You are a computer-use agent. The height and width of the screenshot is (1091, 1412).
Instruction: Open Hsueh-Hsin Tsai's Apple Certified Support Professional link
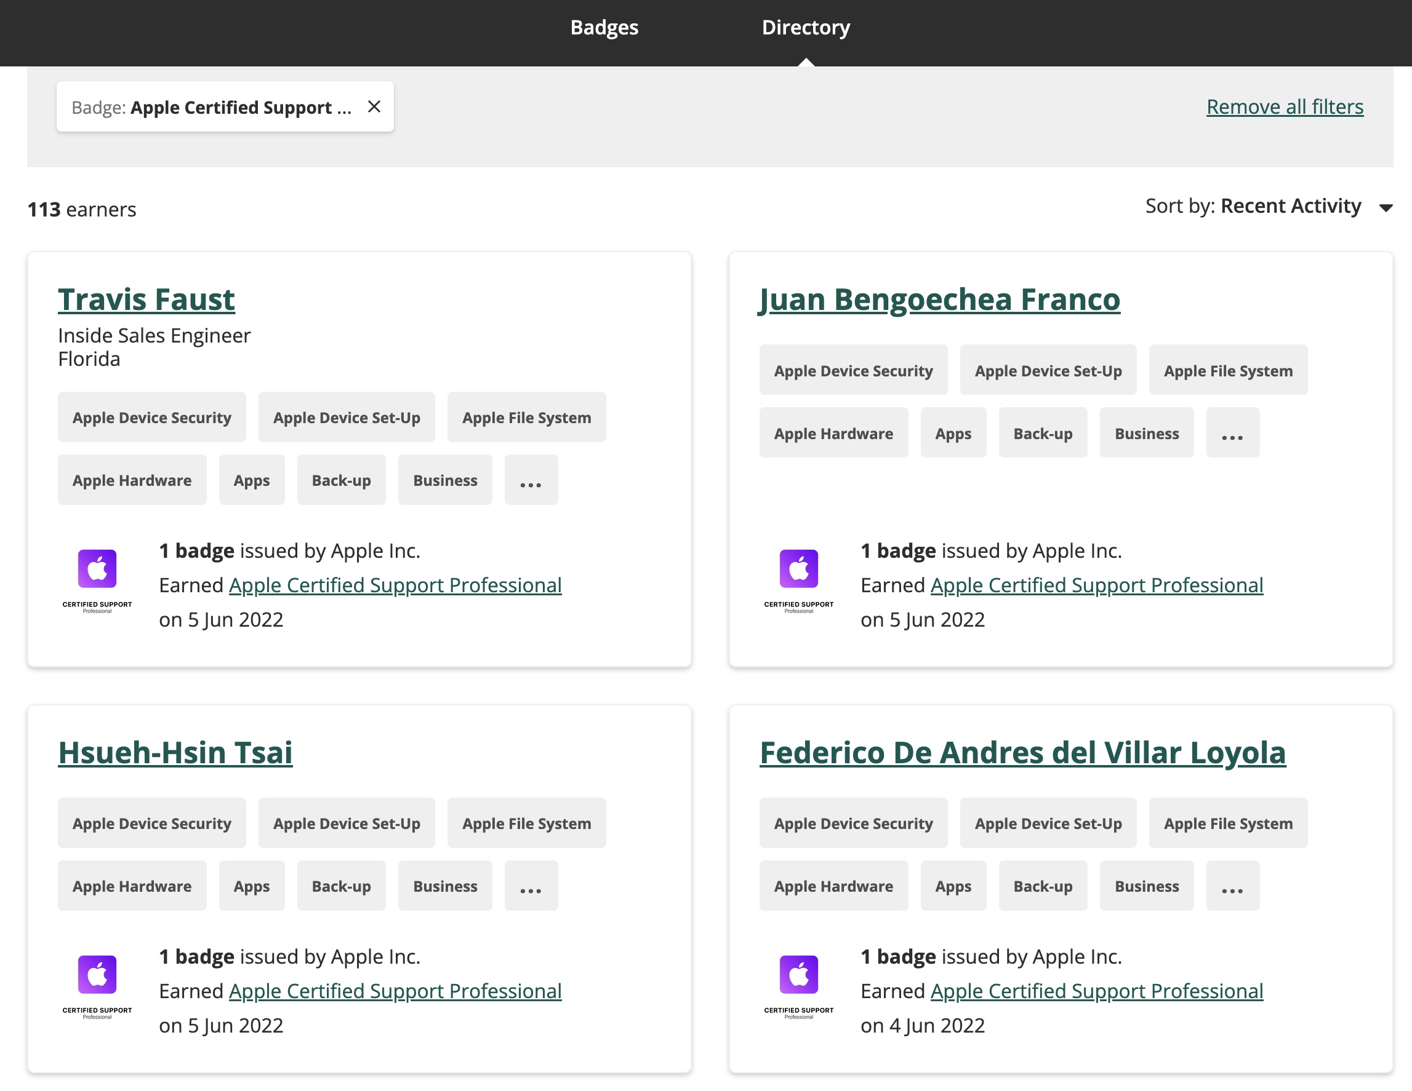[395, 991]
